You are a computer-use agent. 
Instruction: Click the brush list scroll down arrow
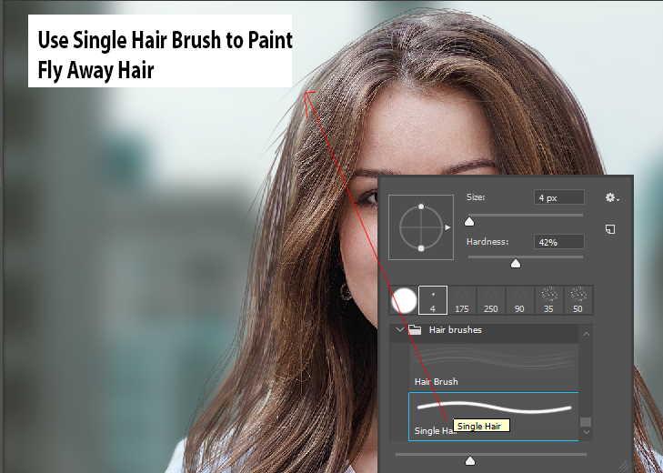tap(586, 432)
